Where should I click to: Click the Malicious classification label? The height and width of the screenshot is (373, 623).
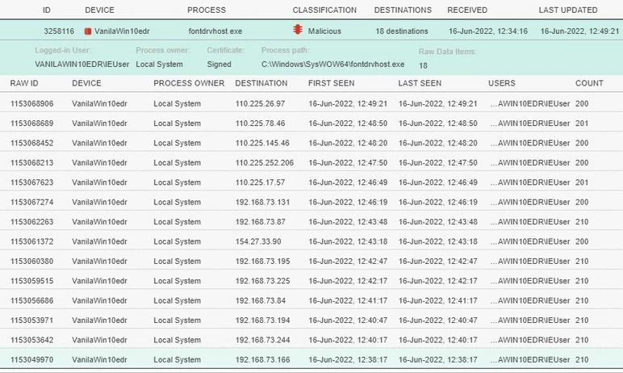(x=324, y=31)
